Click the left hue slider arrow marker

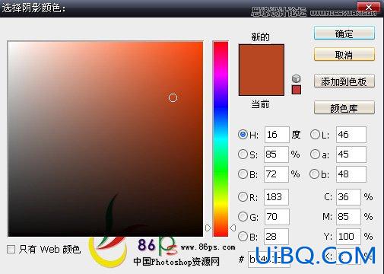208,228
